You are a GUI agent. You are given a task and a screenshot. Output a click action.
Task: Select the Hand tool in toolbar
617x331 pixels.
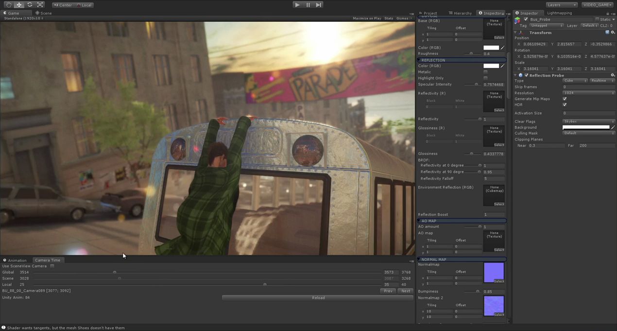[x=8, y=5]
